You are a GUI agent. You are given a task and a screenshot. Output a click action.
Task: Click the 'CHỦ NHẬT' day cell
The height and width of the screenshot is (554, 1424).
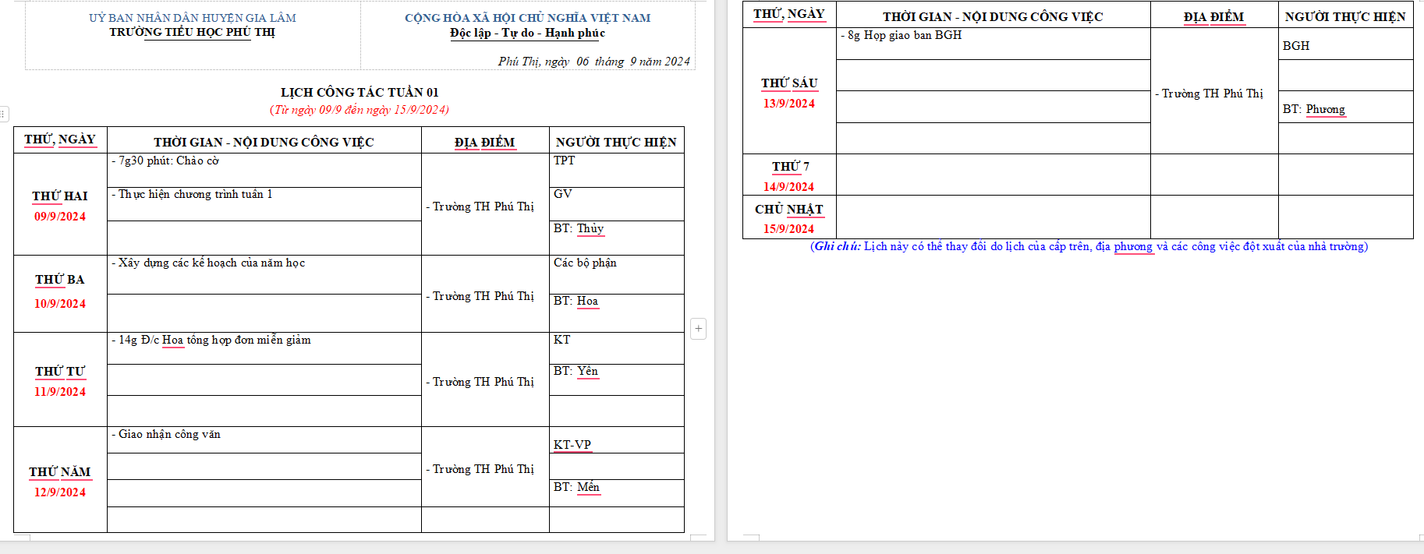[x=788, y=210]
